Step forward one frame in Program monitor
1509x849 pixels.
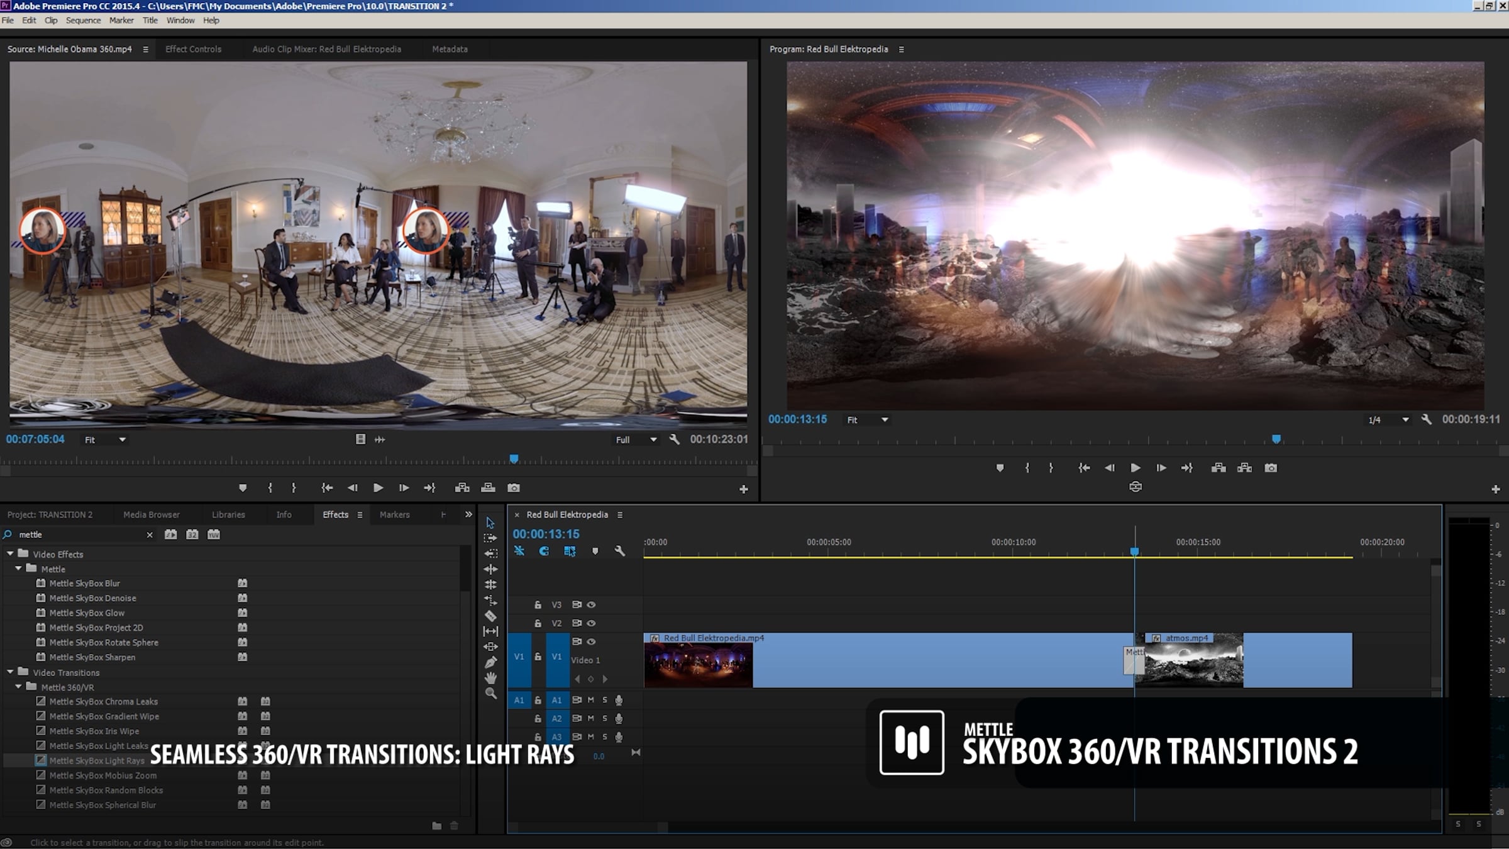1161,468
